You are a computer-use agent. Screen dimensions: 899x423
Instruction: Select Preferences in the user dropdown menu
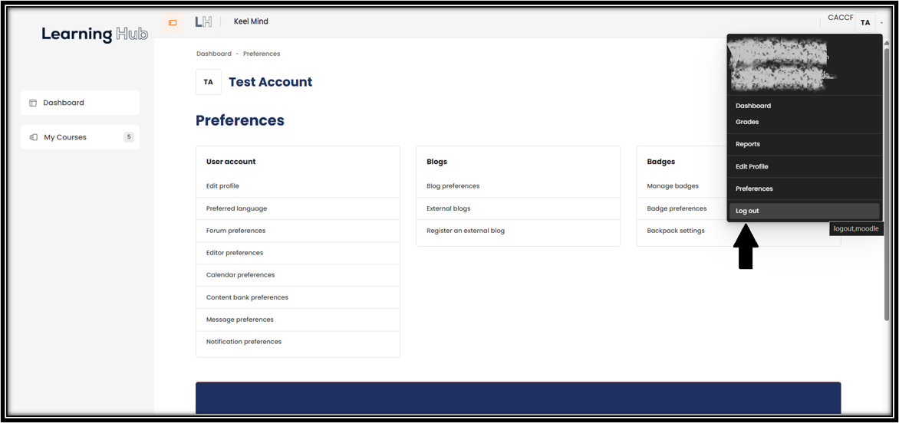(x=754, y=189)
